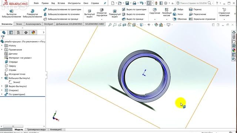Open dropdown under Отверстие под крепеж
Screen dimensions: 237x133
click(102, 20)
